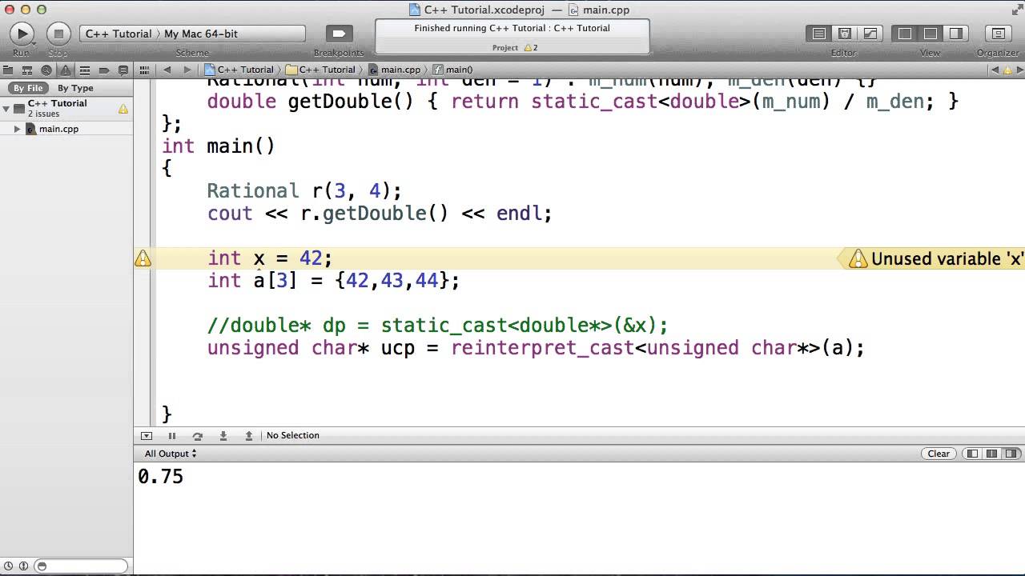Open the All Output popup
Image resolution: width=1025 pixels, height=576 pixels.
[170, 454]
